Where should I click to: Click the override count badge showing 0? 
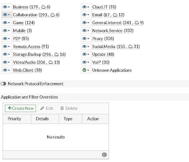[104, 155]
